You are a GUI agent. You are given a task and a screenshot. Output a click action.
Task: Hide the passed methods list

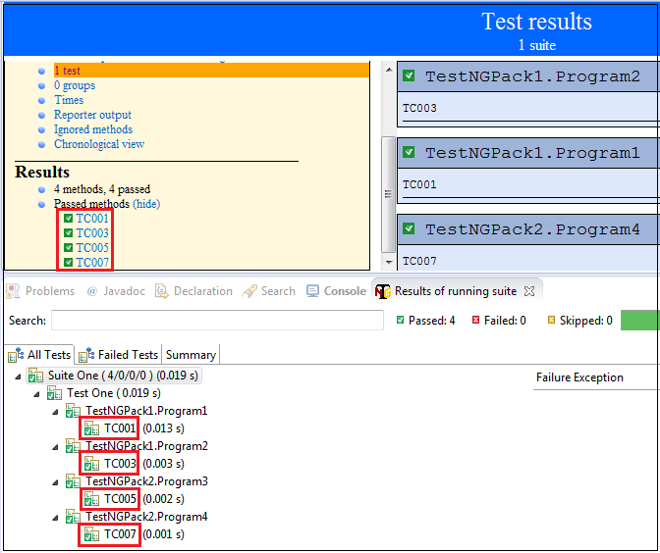click(x=146, y=204)
